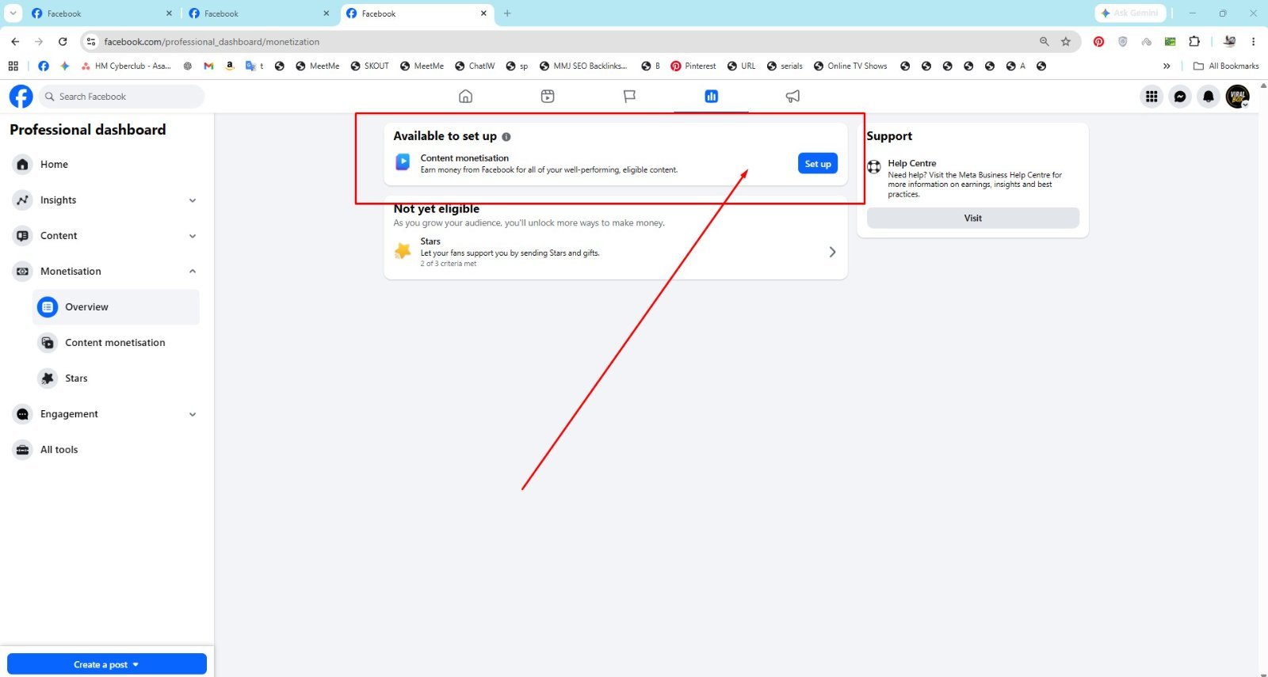Open browser extensions puzzle icon
The image size is (1268, 677).
point(1194,41)
